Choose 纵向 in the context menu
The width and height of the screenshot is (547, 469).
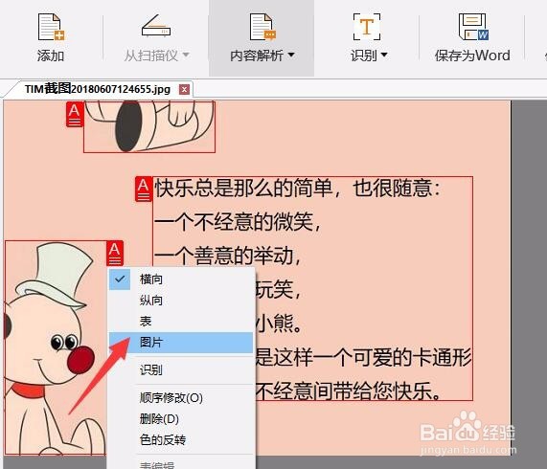[x=181, y=300]
